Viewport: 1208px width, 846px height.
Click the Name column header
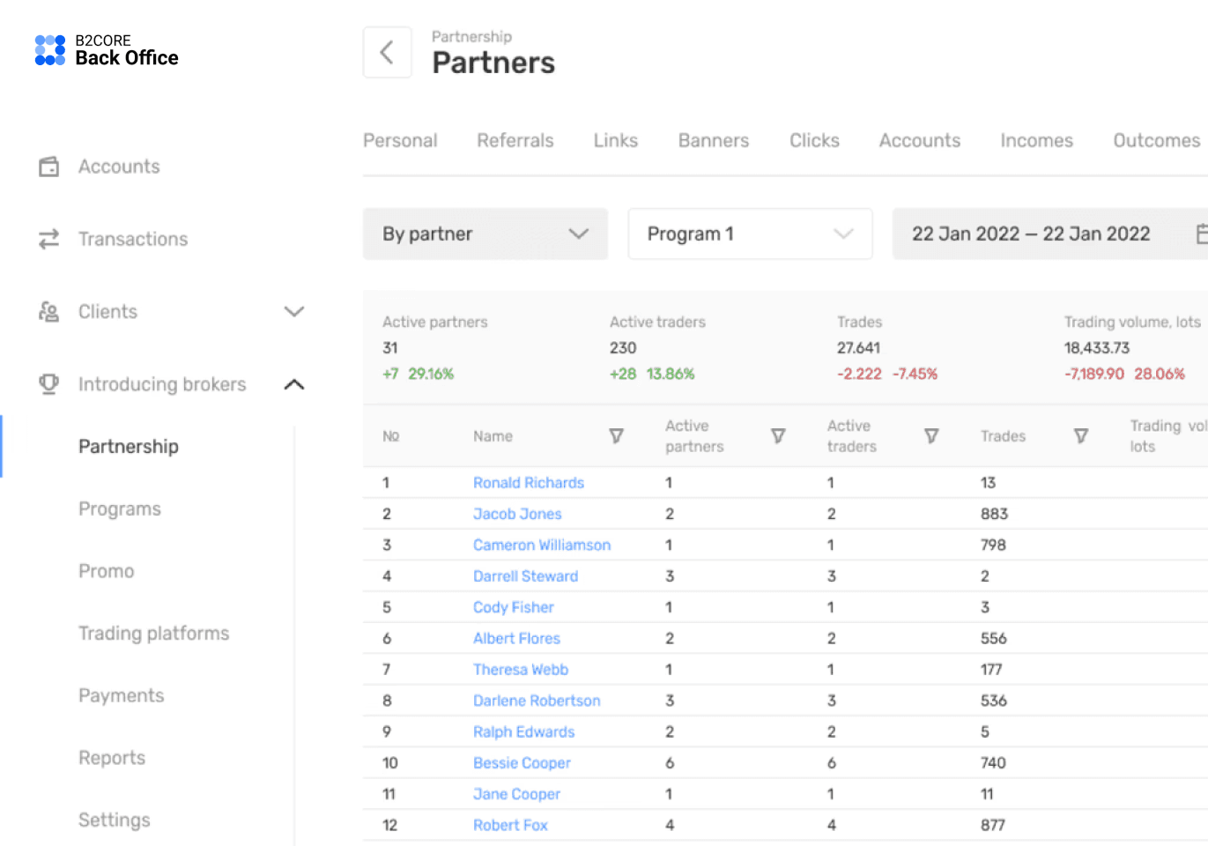(493, 436)
